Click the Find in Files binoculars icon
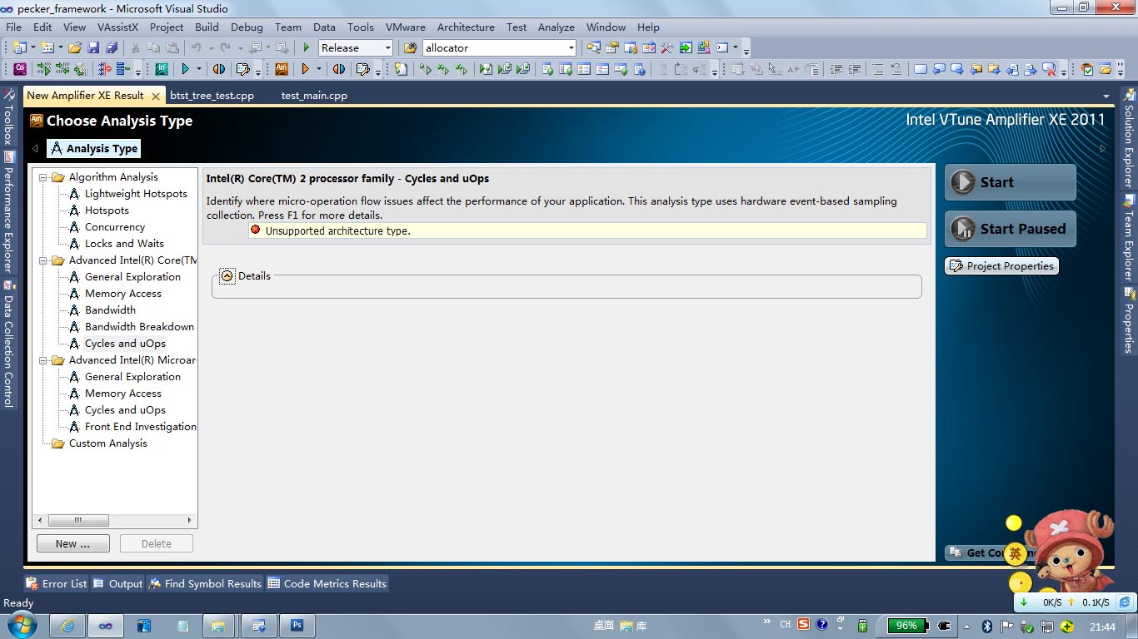 pyautogui.click(x=410, y=47)
